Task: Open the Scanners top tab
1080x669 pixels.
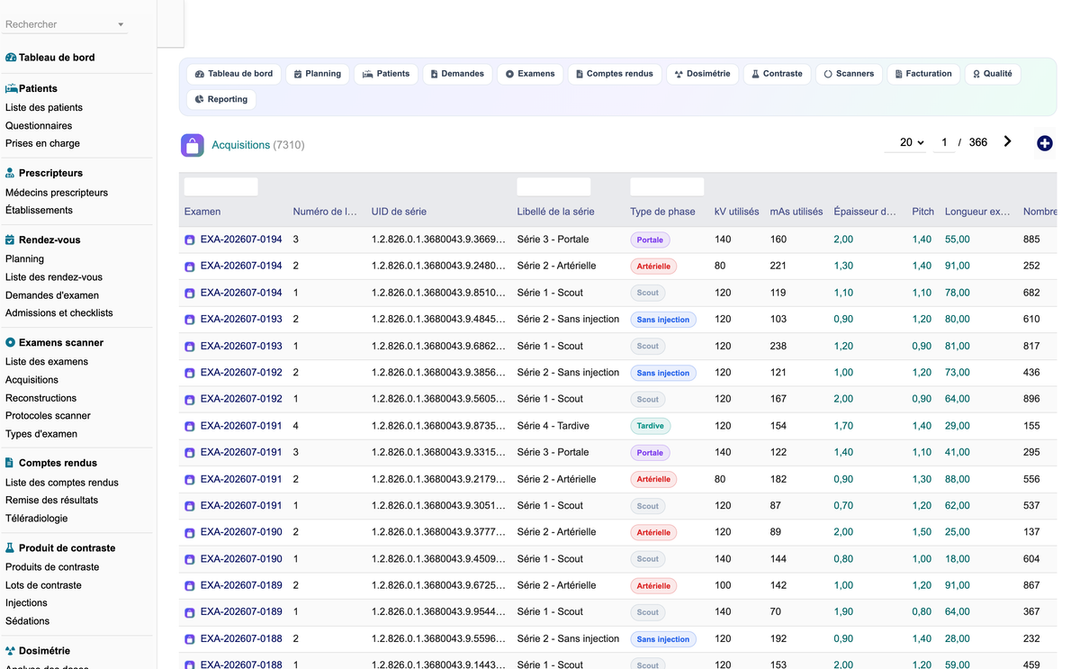Action: coord(849,74)
